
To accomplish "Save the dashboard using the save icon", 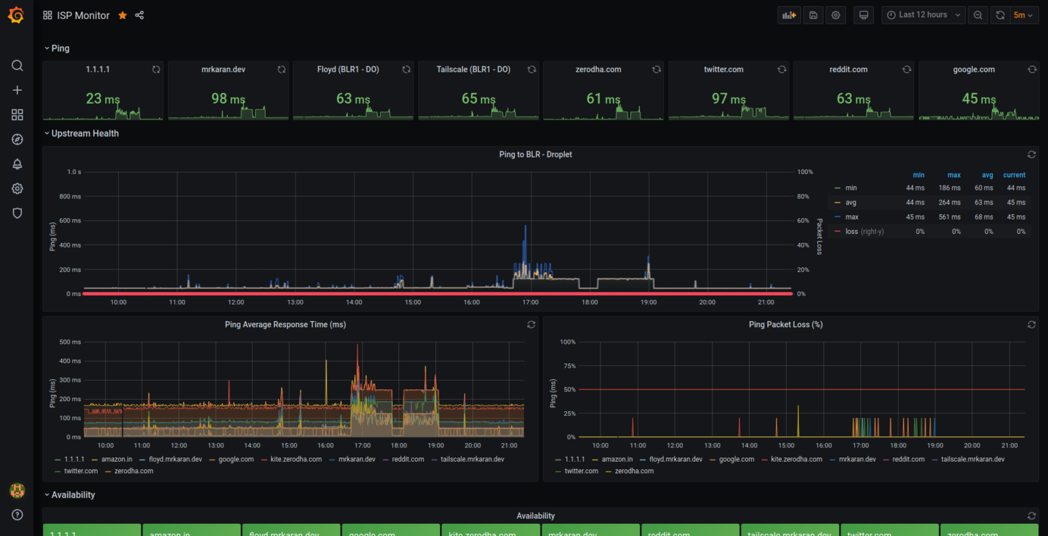I will [x=813, y=14].
